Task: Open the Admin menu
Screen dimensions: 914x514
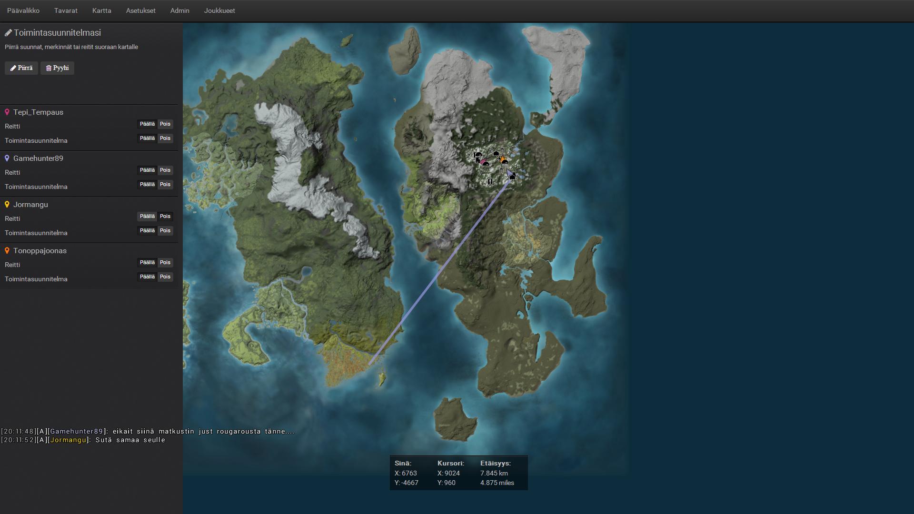Action: 179,10
